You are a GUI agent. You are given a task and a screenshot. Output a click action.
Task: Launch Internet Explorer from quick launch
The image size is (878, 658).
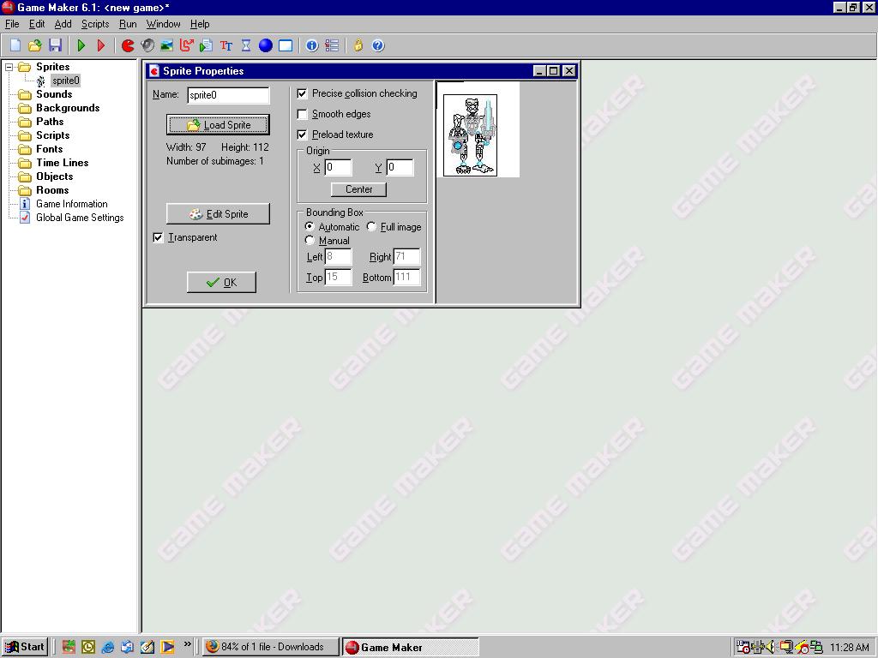click(x=107, y=647)
